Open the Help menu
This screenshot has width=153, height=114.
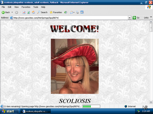pyautogui.click(x=43, y=7)
